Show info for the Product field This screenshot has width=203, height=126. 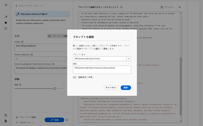click(x=22, y=42)
